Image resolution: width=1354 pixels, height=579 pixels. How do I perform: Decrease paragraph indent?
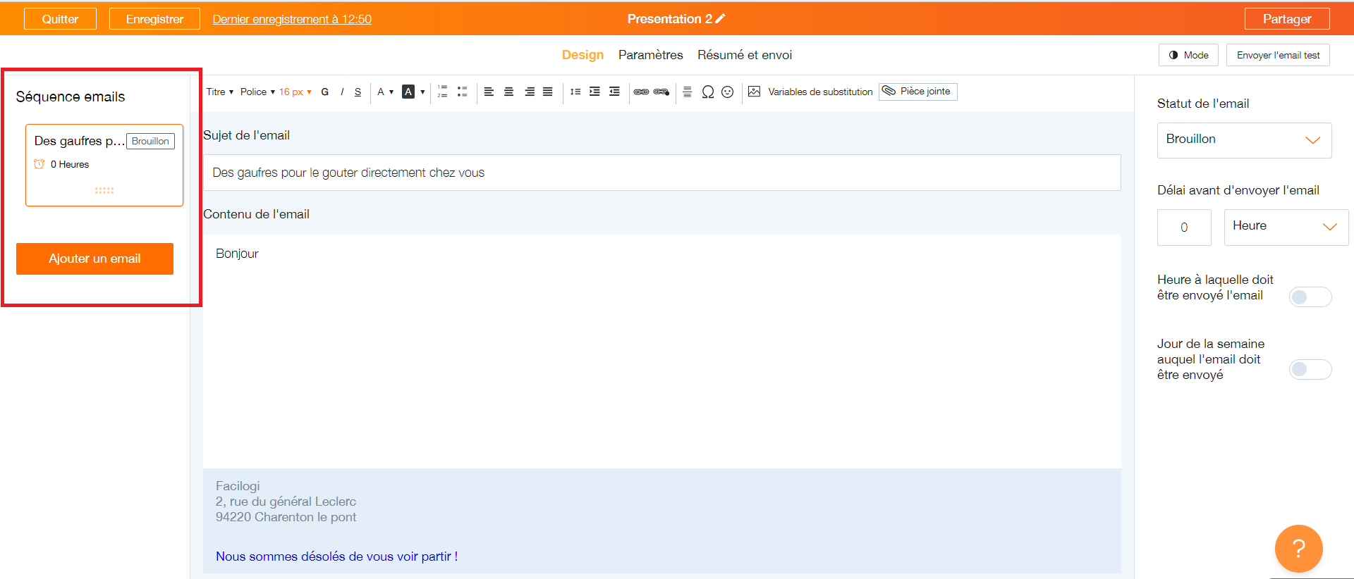pos(614,92)
